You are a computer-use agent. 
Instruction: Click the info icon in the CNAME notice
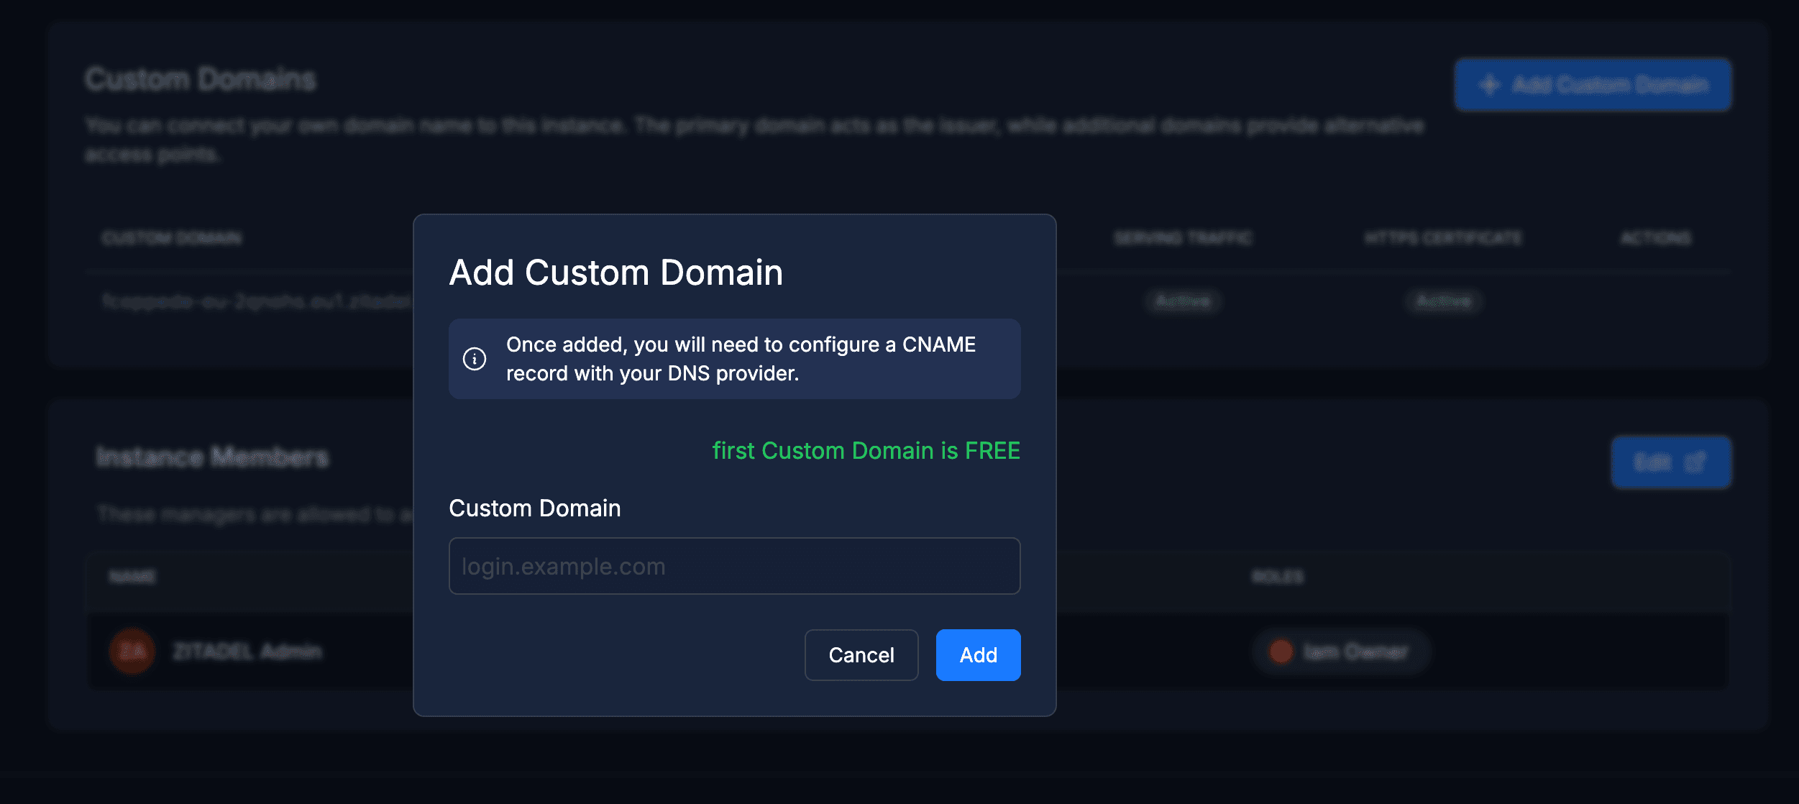475,358
